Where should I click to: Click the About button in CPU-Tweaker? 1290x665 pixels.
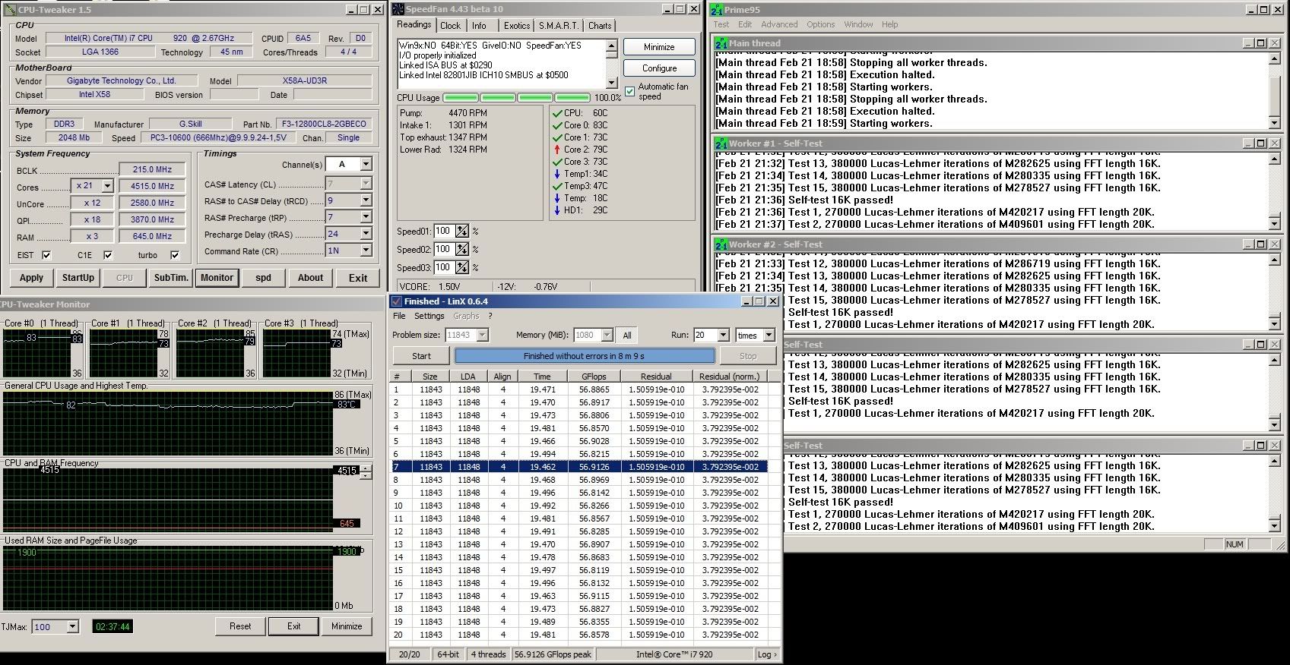pos(310,278)
